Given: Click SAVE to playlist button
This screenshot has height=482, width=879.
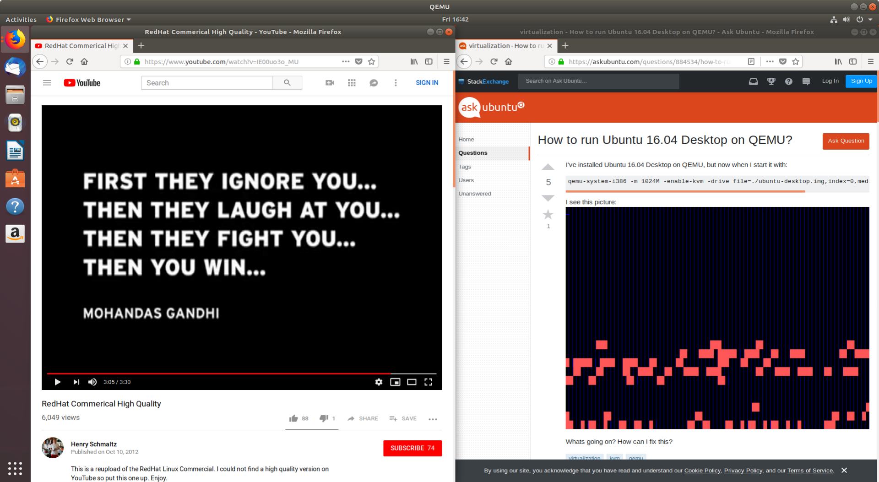Looking at the screenshot, I should click(403, 418).
